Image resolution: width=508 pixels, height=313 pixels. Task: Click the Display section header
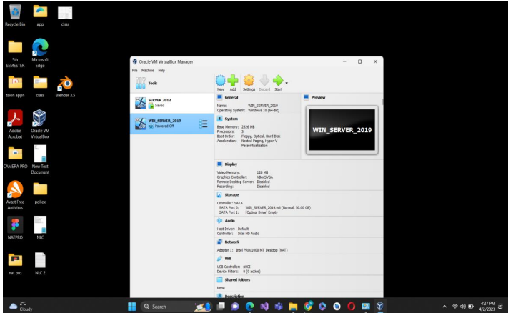pos(231,164)
